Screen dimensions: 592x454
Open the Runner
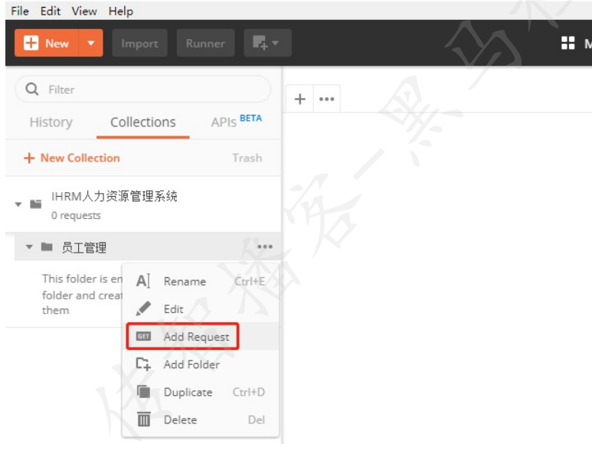(205, 43)
